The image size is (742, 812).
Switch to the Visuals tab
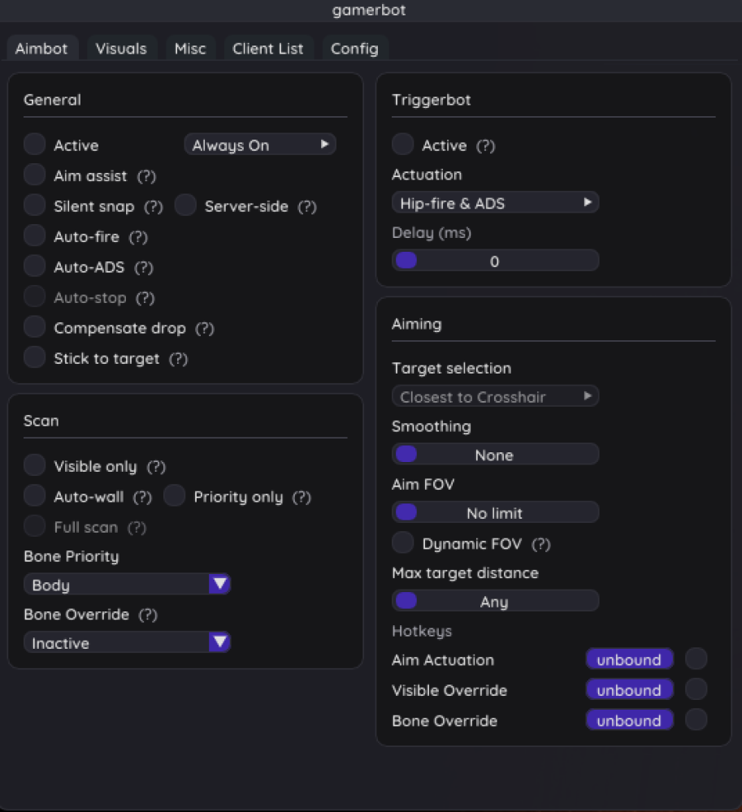click(121, 49)
